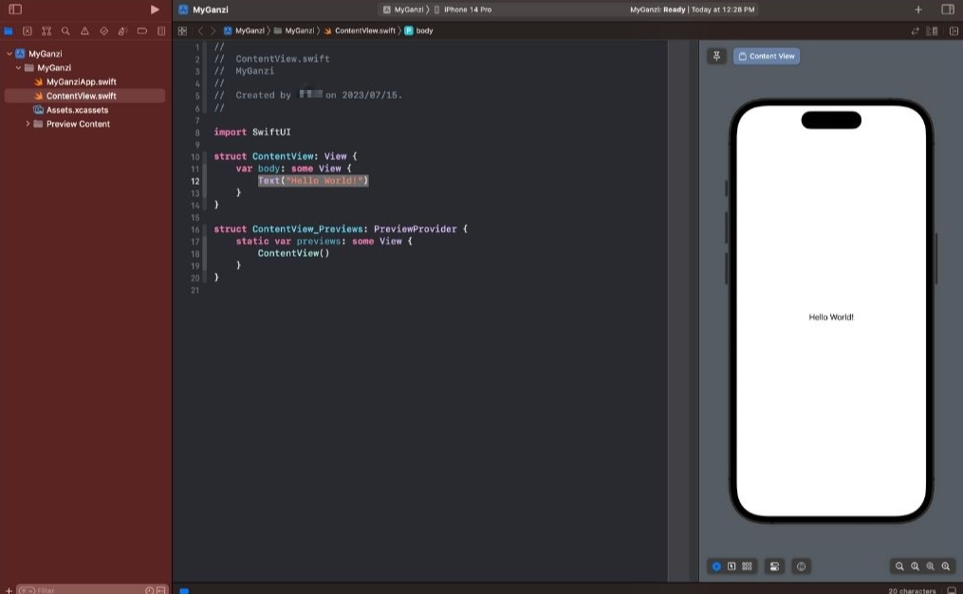
Task: Open the Breakpoint navigator
Action: coord(142,30)
